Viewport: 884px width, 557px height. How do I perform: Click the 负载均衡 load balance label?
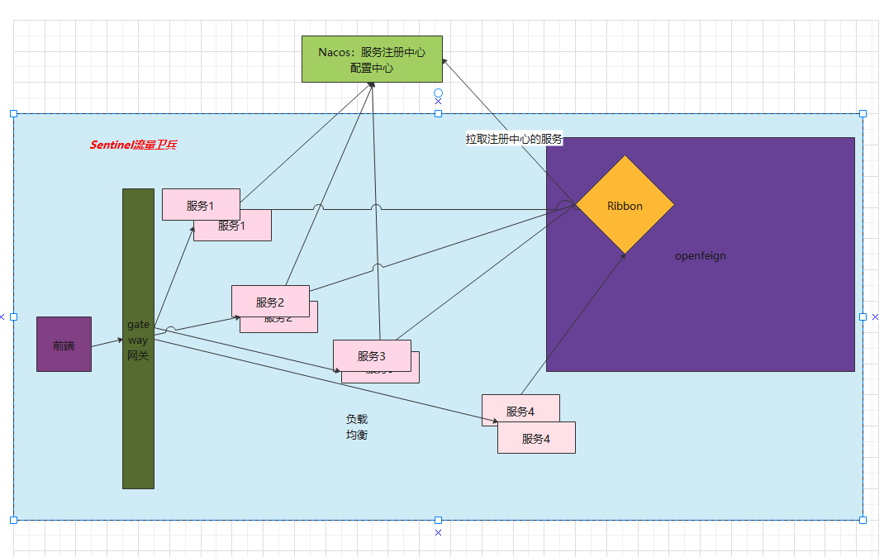(357, 426)
